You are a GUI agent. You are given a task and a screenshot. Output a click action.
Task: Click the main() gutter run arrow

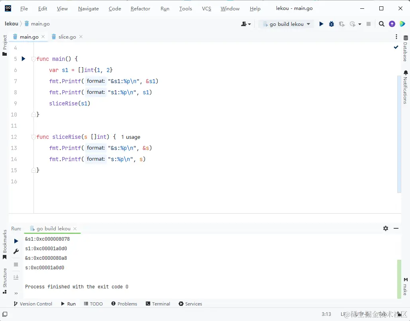(23, 59)
